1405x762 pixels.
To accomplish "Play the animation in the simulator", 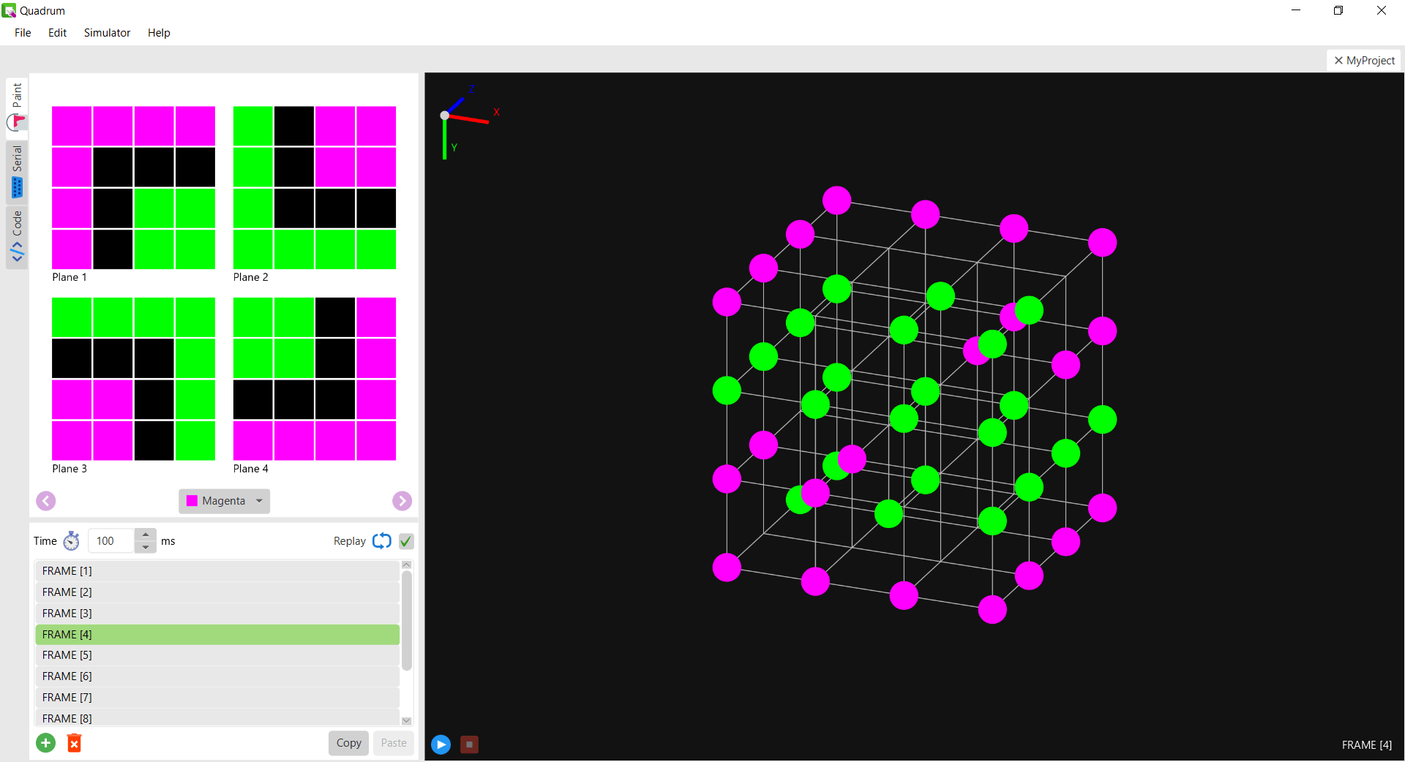I will tap(441, 744).
